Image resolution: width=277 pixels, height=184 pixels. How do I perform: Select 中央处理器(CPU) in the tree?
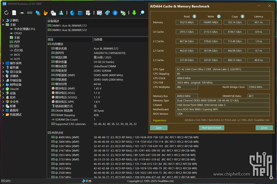pyautogui.click(x=25, y=29)
